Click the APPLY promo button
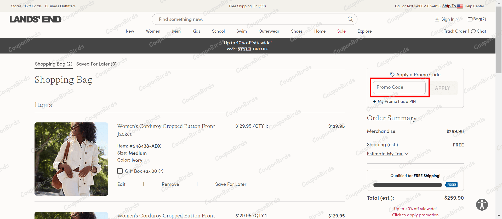 click(x=443, y=88)
